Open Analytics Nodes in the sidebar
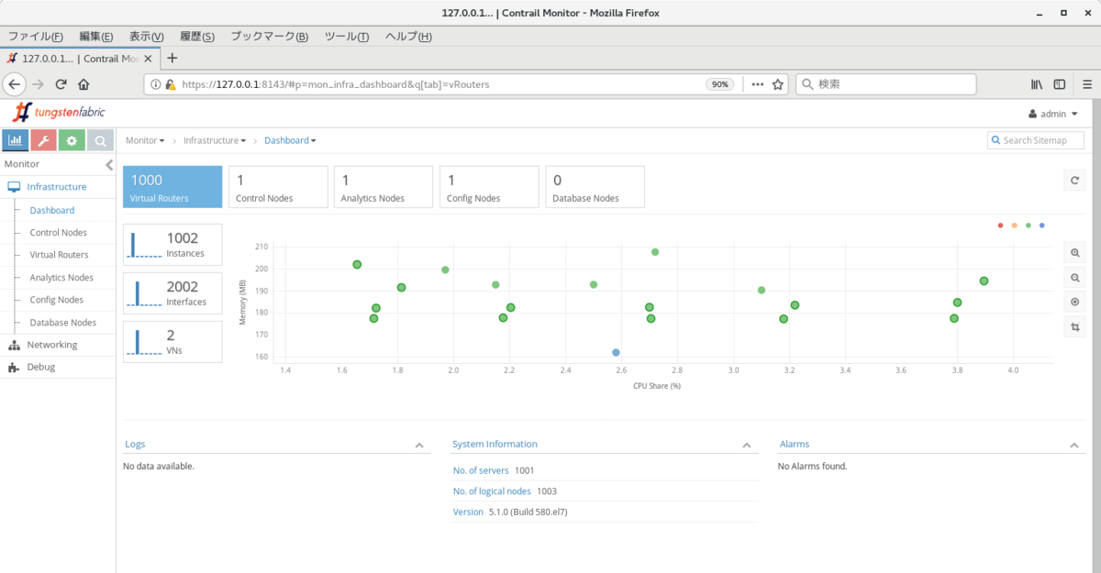This screenshot has width=1101, height=573. click(x=61, y=278)
